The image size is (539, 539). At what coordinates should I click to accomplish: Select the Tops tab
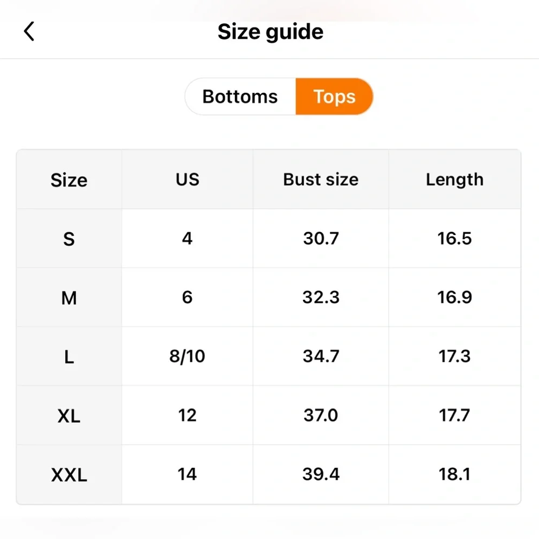tap(334, 96)
